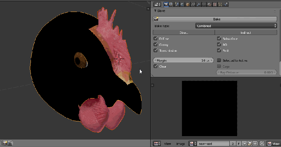Viewport: 281px width, 147px height.
Task: Open the Properties editor type selector
Action: 157,4
